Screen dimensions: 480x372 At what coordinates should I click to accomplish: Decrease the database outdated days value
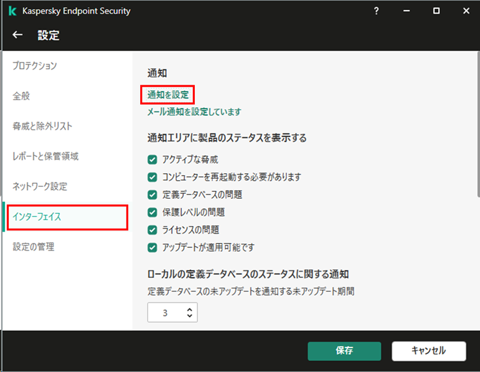point(189,315)
